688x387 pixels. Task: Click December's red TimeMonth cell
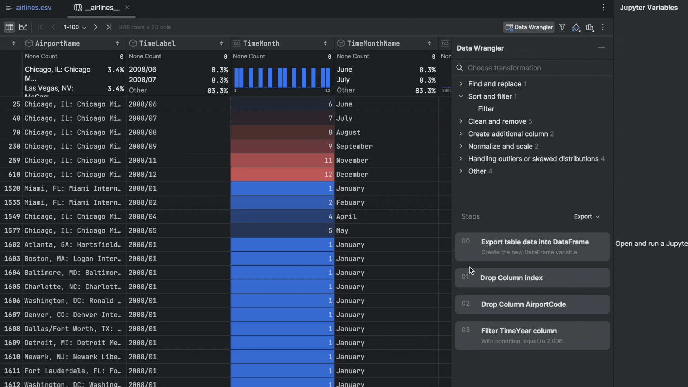point(282,175)
